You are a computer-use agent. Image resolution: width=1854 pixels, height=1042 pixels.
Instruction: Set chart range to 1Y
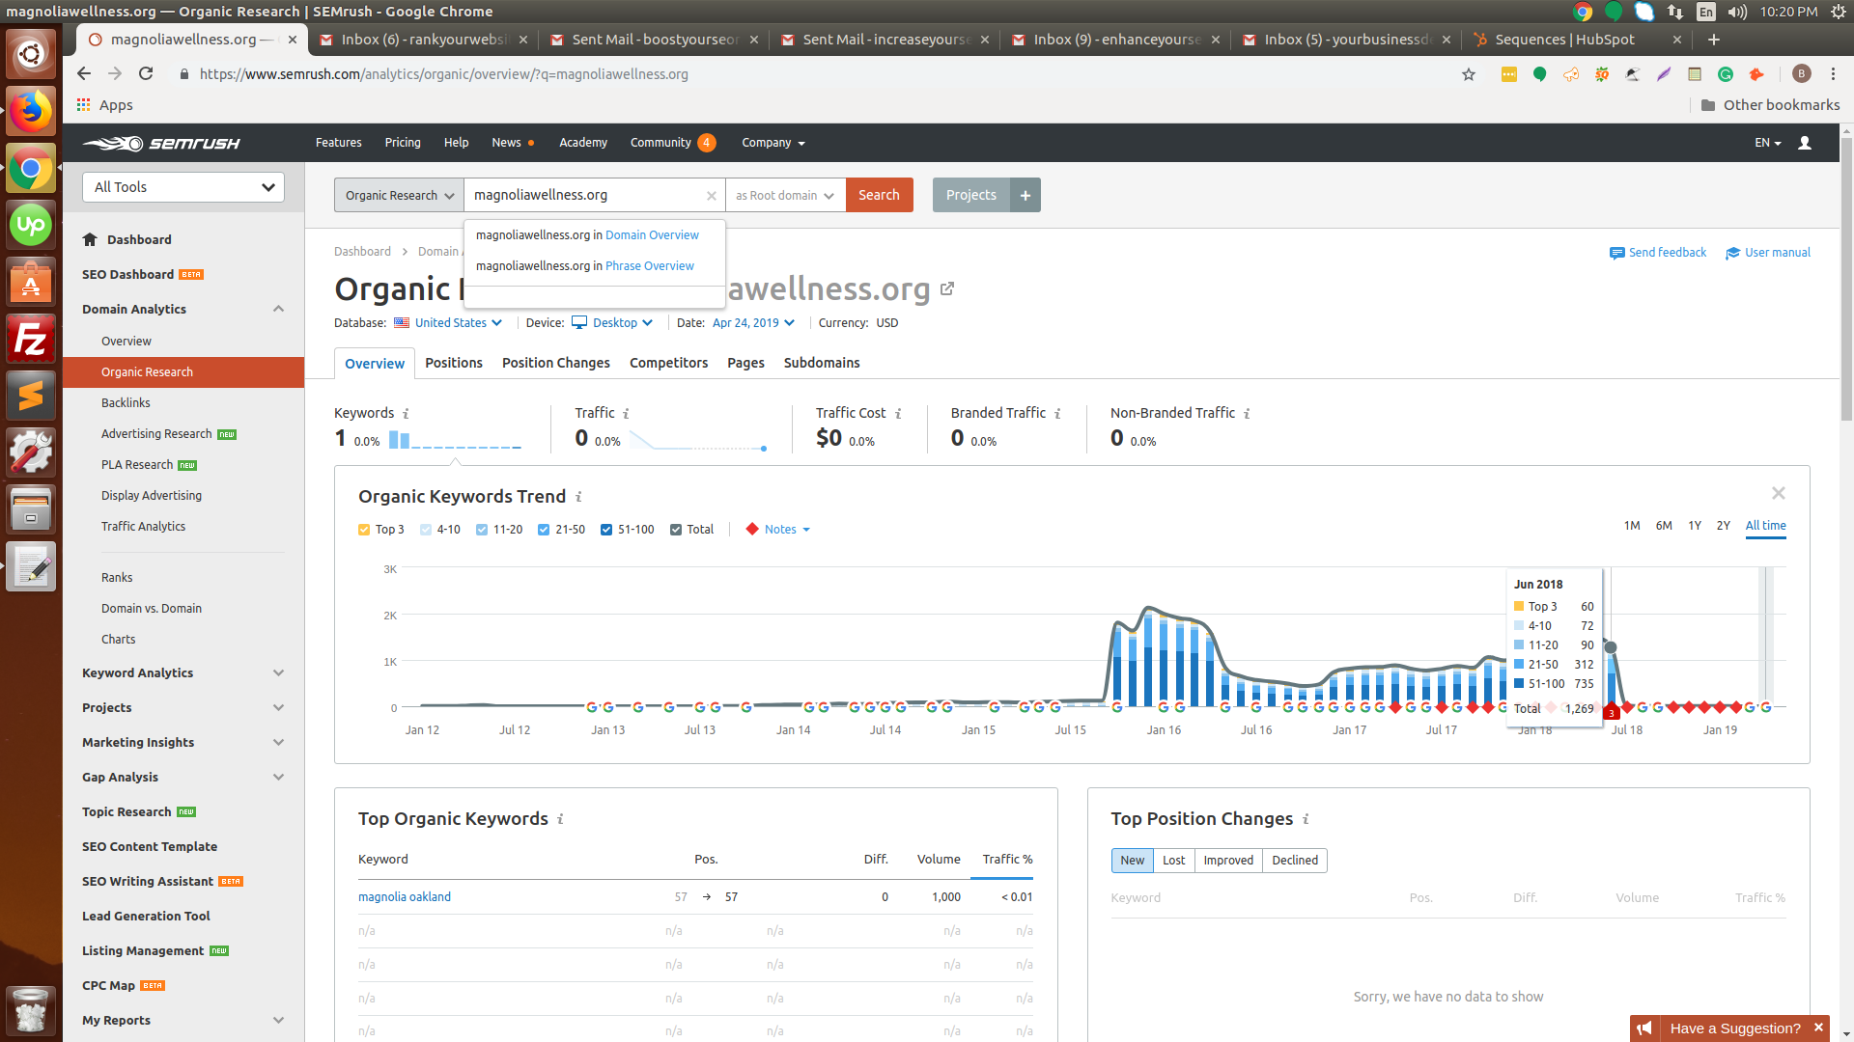[1695, 526]
